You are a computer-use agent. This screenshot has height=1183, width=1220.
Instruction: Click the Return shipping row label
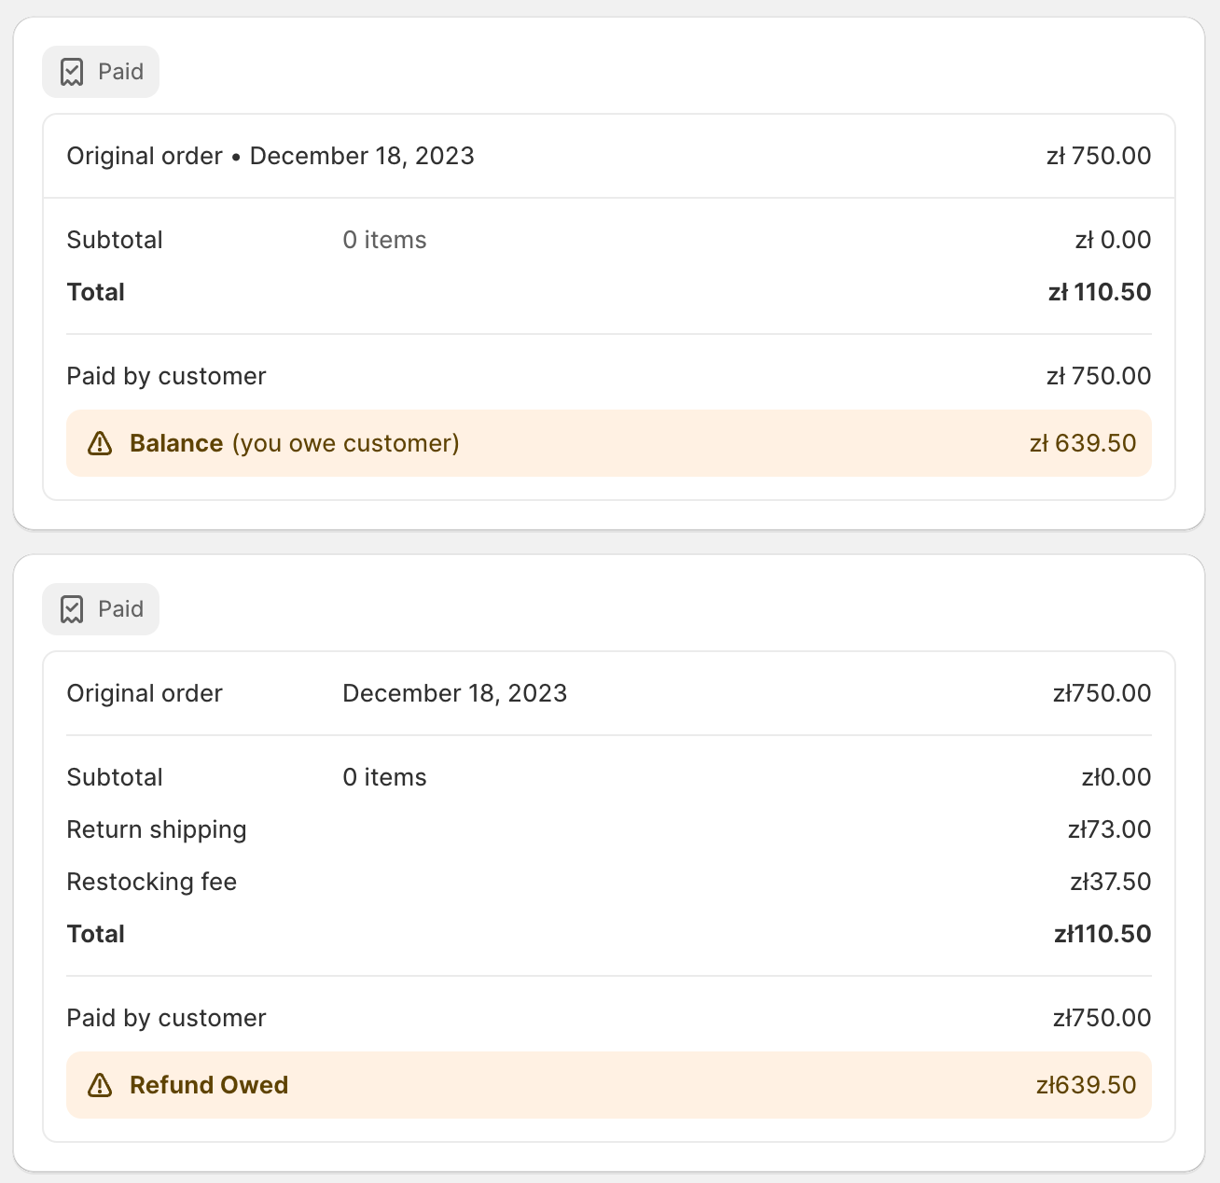(x=157, y=829)
